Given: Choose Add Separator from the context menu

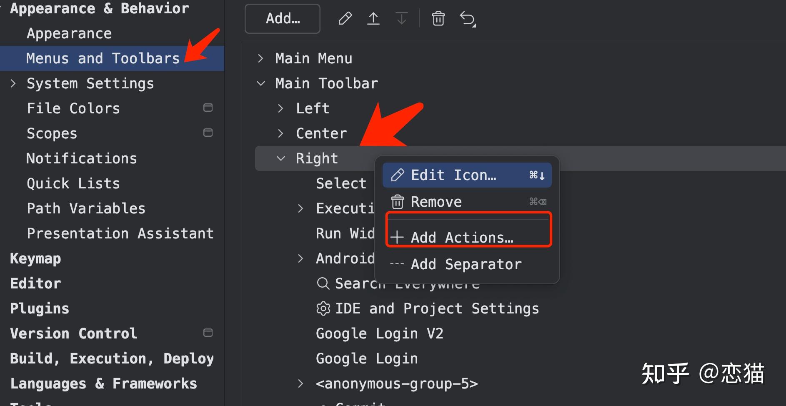Looking at the screenshot, I should click(466, 264).
